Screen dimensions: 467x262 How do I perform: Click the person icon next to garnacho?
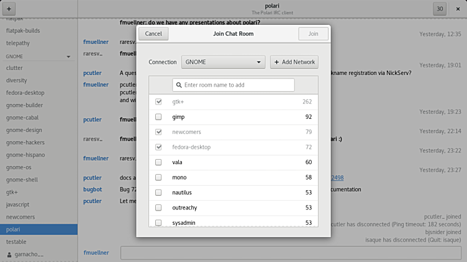(9, 255)
